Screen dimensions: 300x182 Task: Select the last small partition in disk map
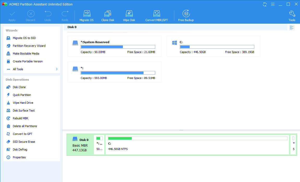tap(293, 145)
